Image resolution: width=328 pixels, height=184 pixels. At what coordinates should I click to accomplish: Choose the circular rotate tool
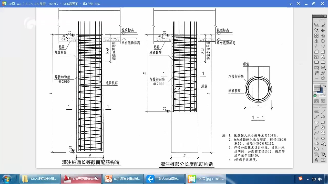point(323,41)
